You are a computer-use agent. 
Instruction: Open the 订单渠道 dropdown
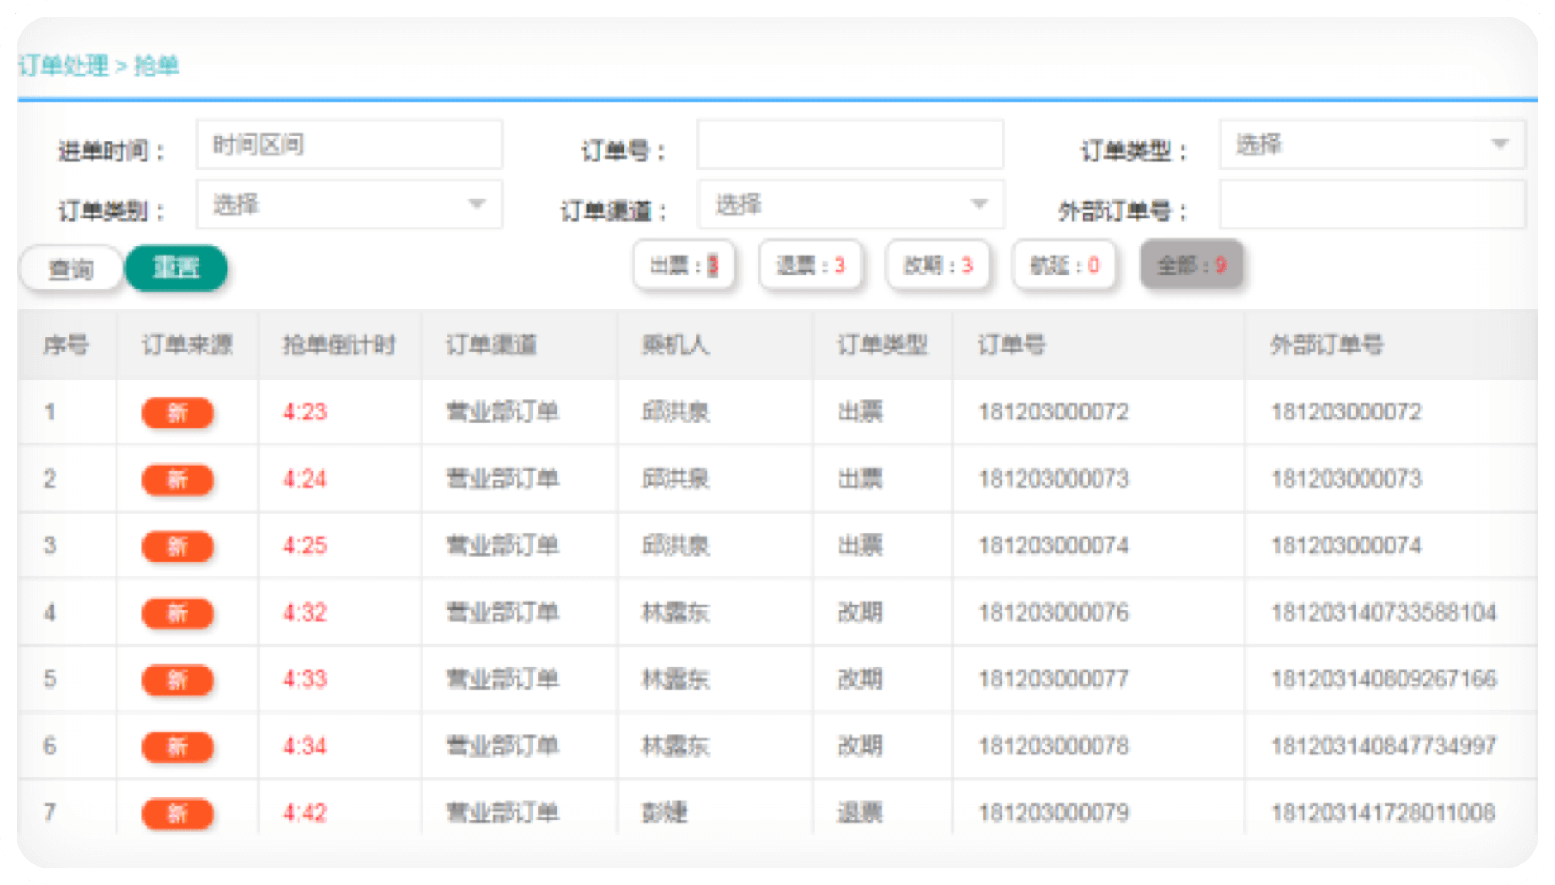[850, 204]
